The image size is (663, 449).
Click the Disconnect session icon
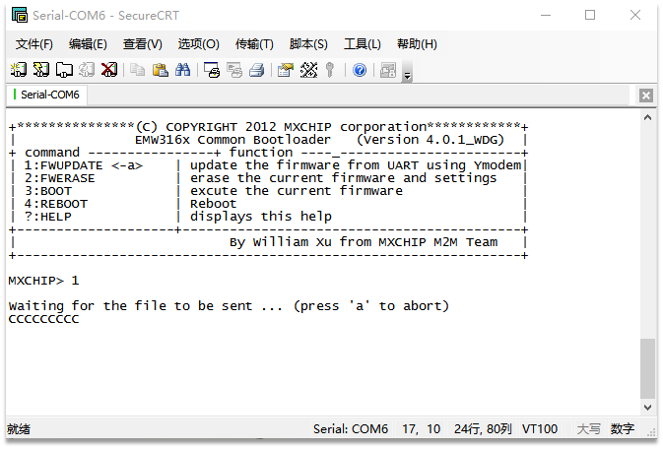coord(109,70)
